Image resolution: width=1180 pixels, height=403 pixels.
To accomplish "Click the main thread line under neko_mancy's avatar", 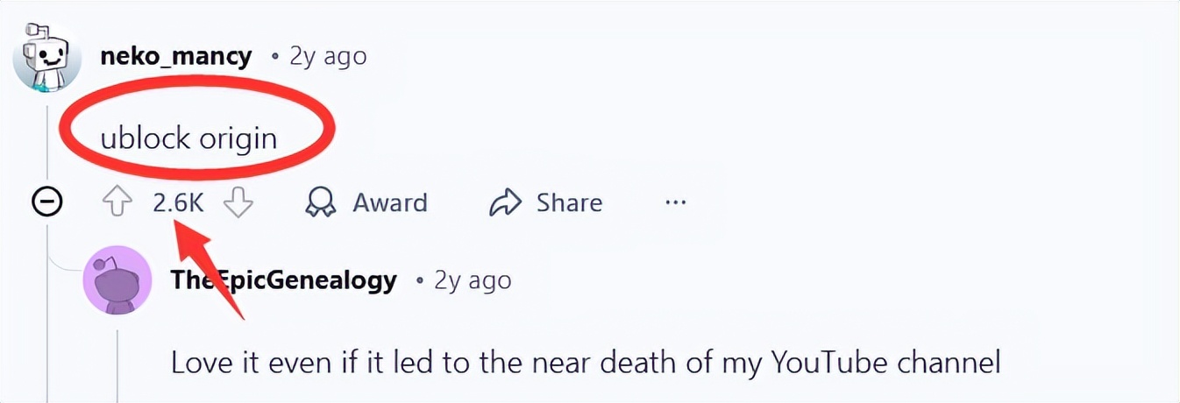I will [x=46, y=140].
